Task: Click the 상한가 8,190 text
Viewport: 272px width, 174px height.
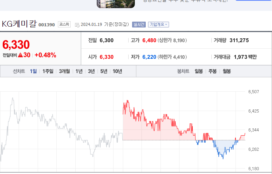Action: (172, 40)
